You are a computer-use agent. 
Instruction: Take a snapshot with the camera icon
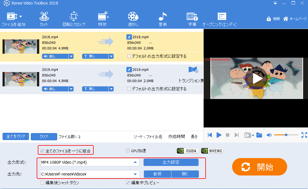pos(248,135)
